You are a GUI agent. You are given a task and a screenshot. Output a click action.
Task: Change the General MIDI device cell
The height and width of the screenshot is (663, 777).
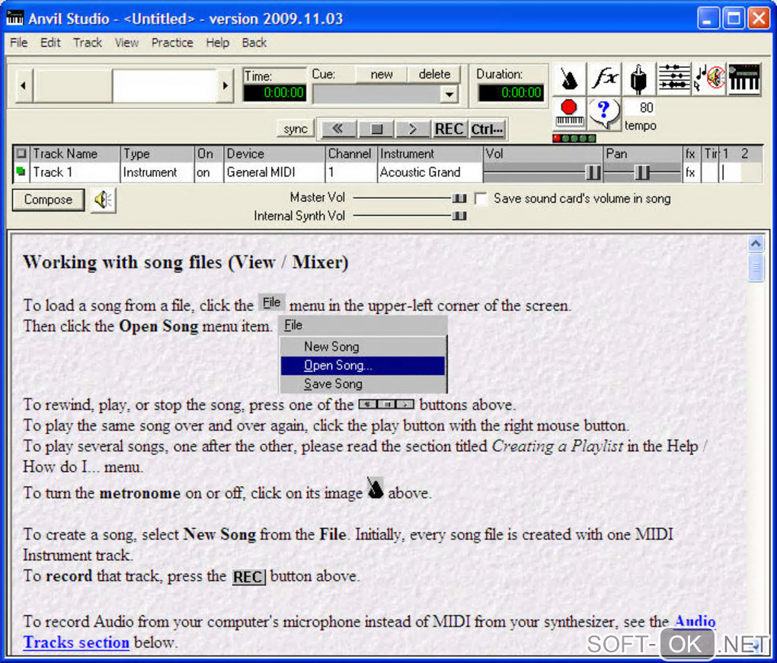point(274,172)
